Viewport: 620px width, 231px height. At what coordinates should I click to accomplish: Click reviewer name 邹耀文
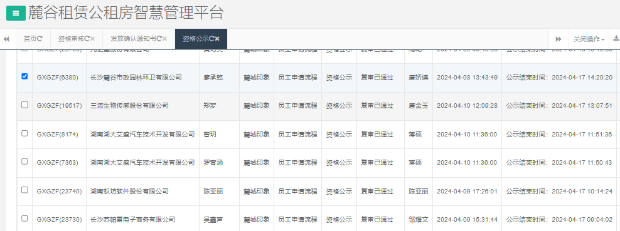click(419, 220)
